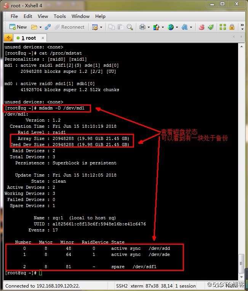
Task: Click 'Events : 17' line
Action: [x=43, y=230]
